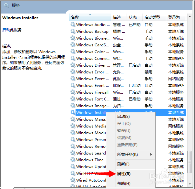Image resolution: width=195 pixels, height=189 pixels.
Task: Select the Windows Firewall service name
Action: [92, 92]
